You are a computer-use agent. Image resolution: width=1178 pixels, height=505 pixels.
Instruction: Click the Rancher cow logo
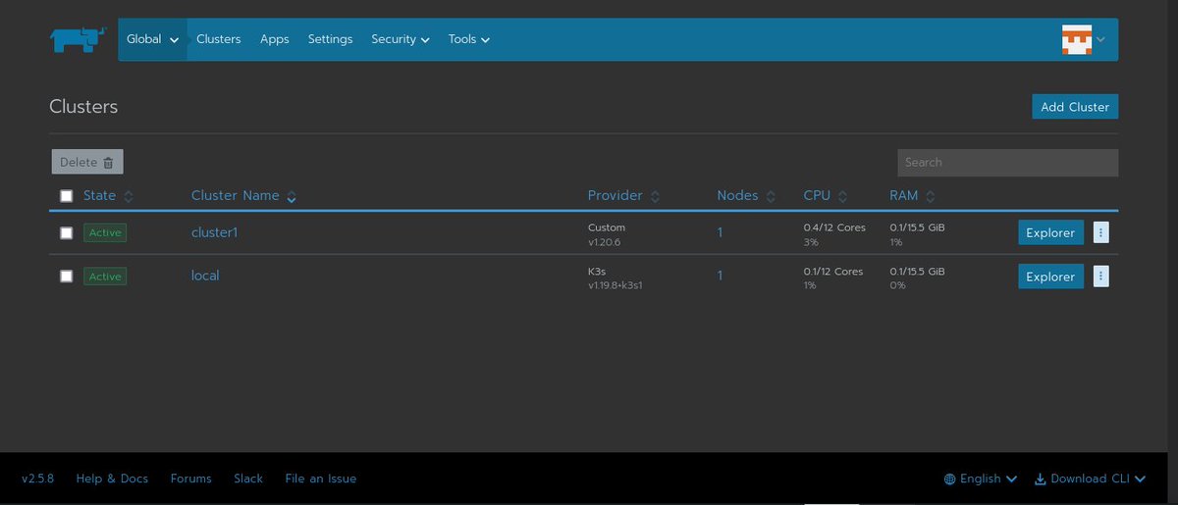click(78, 39)
